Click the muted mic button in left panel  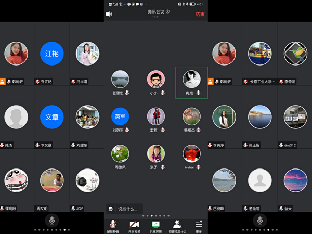pyautogui.click(x=51, y=220)
